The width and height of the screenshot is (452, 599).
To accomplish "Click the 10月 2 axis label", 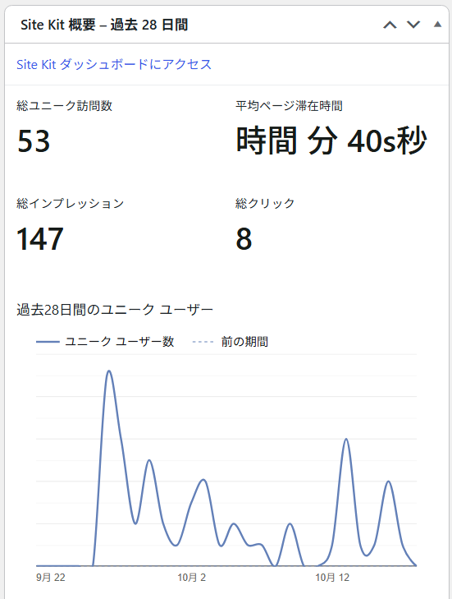I will (x=191, y=577).
